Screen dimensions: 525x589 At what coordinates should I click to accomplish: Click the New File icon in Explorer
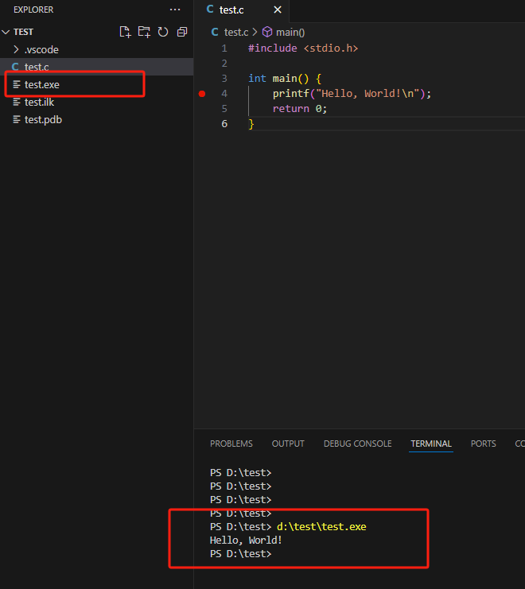pyautogui.click(x=125, y=32)
